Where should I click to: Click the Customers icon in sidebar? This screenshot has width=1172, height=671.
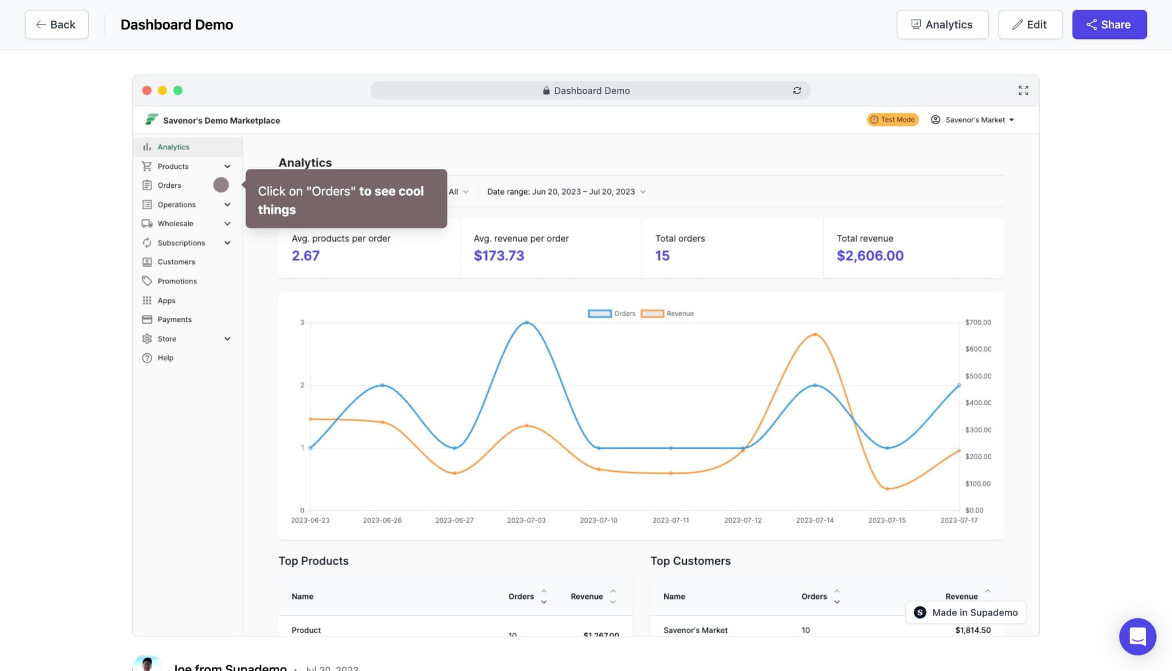point(147,262)
